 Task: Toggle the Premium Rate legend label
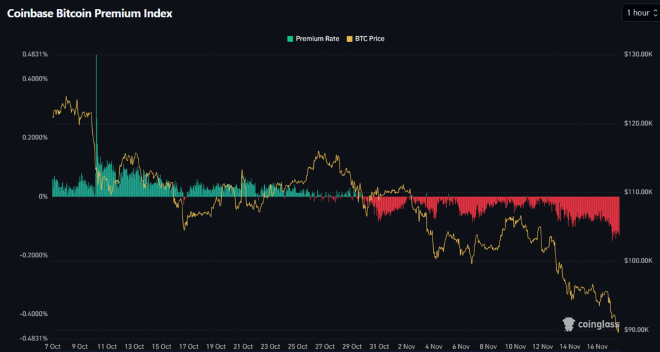[x=317, y=39]
